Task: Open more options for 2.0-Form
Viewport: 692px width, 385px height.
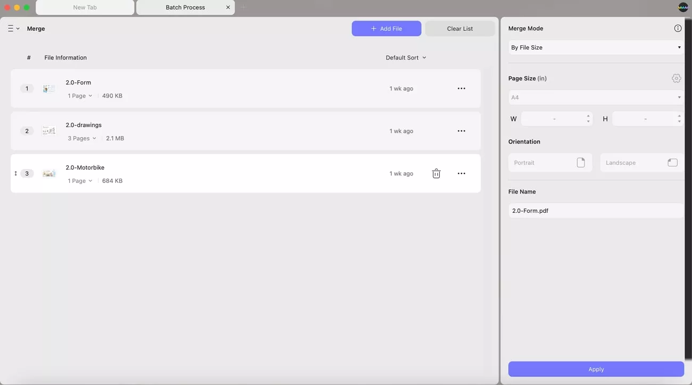Action: point(461,88)
